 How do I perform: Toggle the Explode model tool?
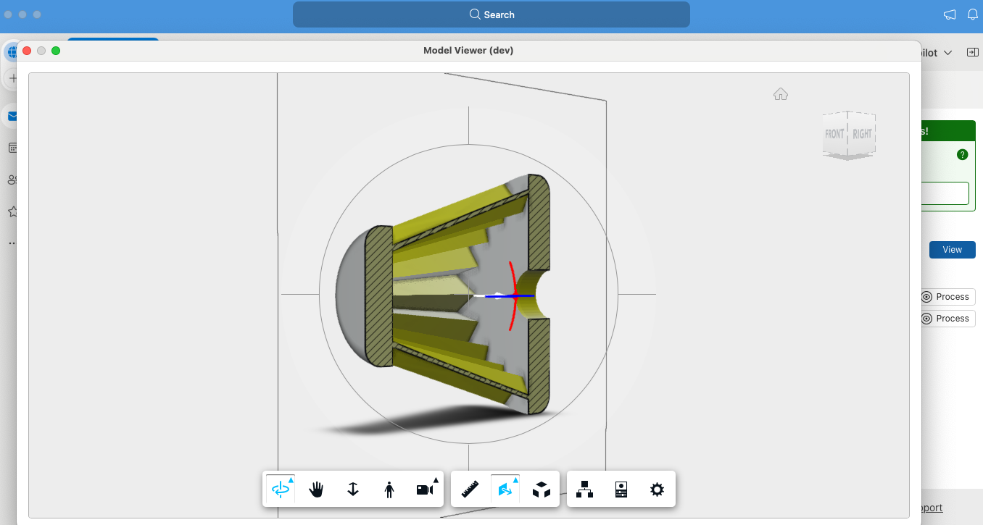pyautogui.click(x=541, y=490)
